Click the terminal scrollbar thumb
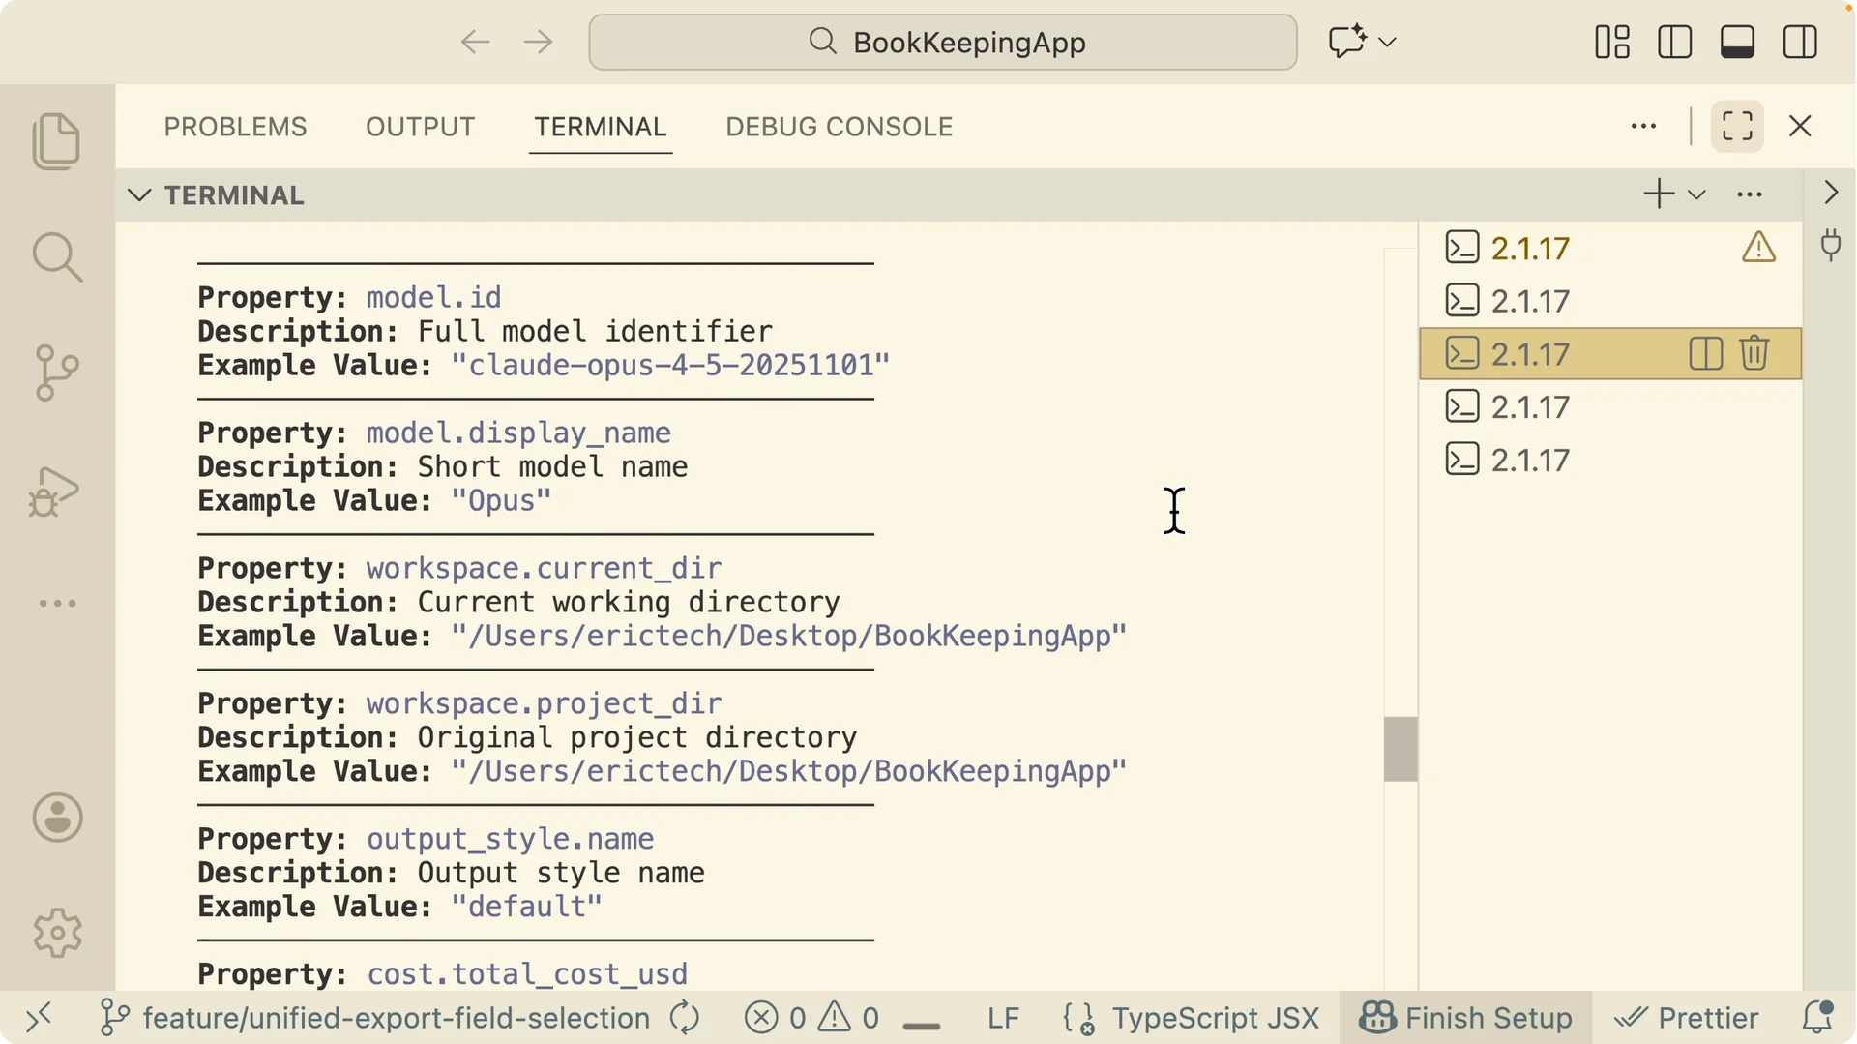Viewport: 1857px width, 1044px height. click(x=1400, y=749)
